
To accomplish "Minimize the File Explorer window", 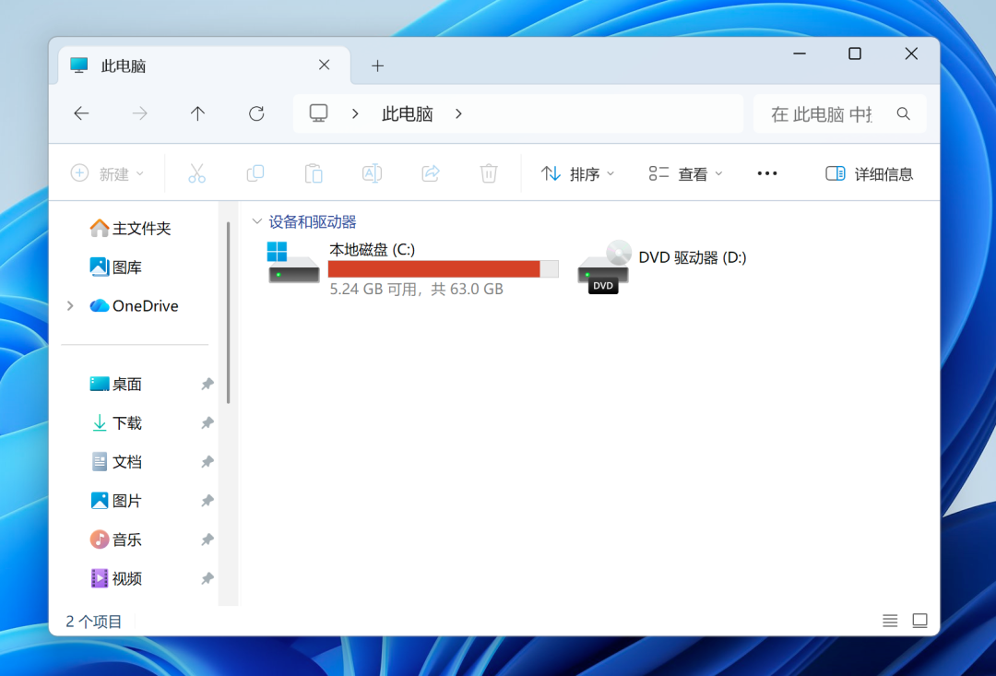I will (800, 54).
